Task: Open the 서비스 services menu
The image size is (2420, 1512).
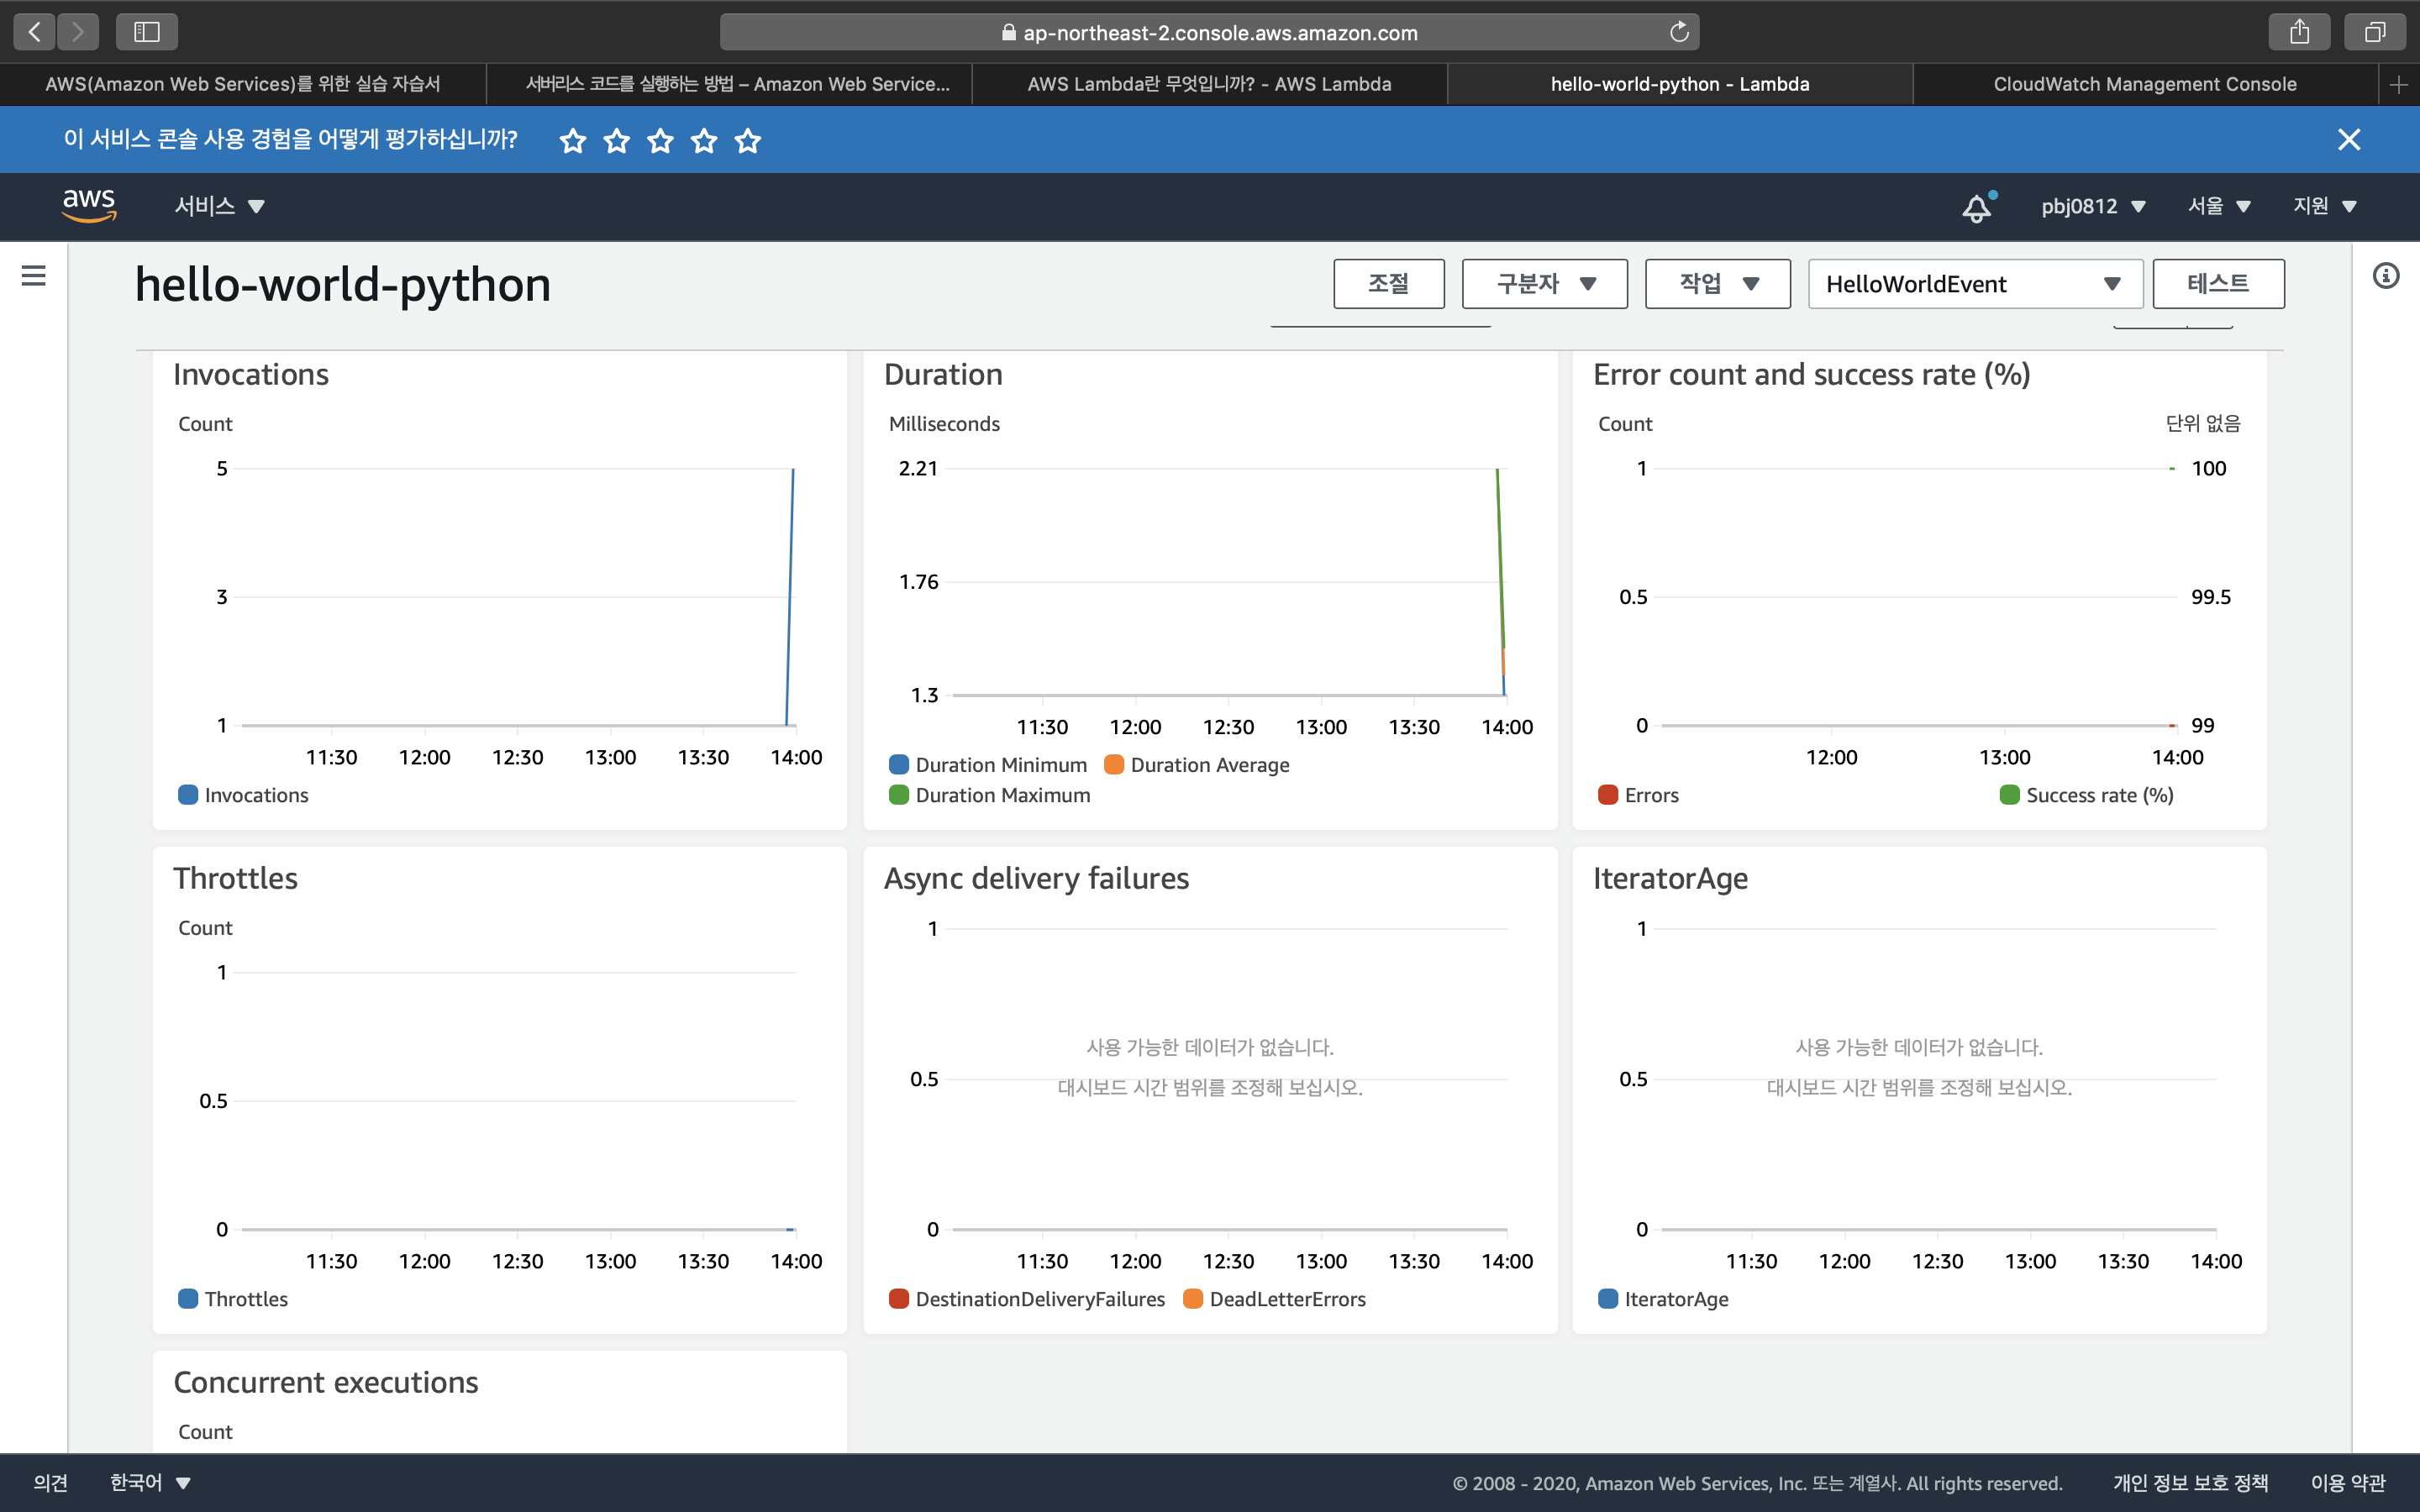Action: click(x=219, y=206)
